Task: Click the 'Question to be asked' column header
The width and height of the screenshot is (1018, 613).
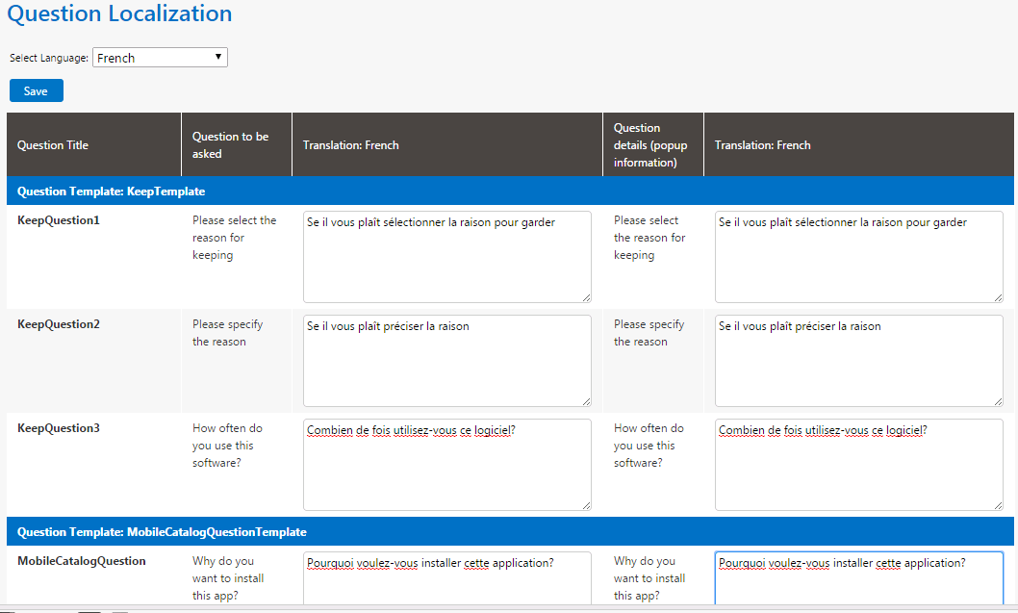Action: point(230,145)
